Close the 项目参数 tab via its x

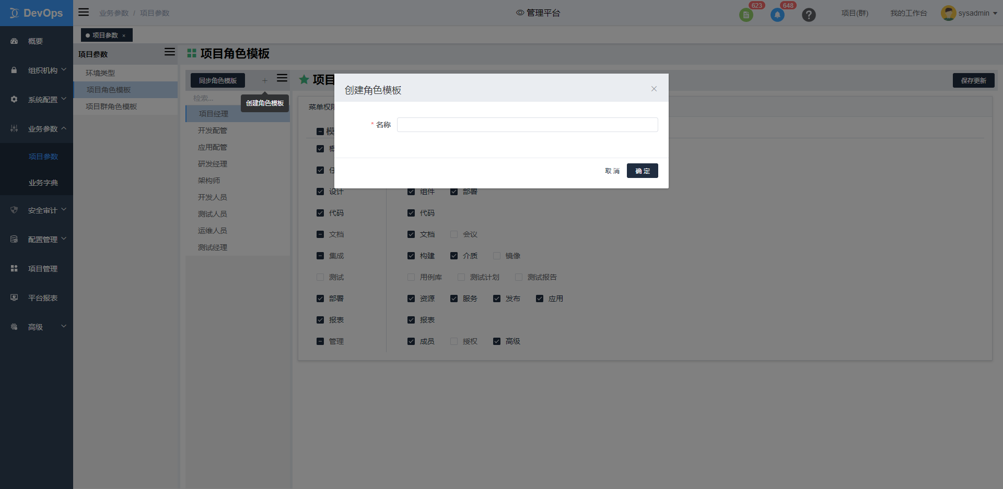[x=124, y=35]
